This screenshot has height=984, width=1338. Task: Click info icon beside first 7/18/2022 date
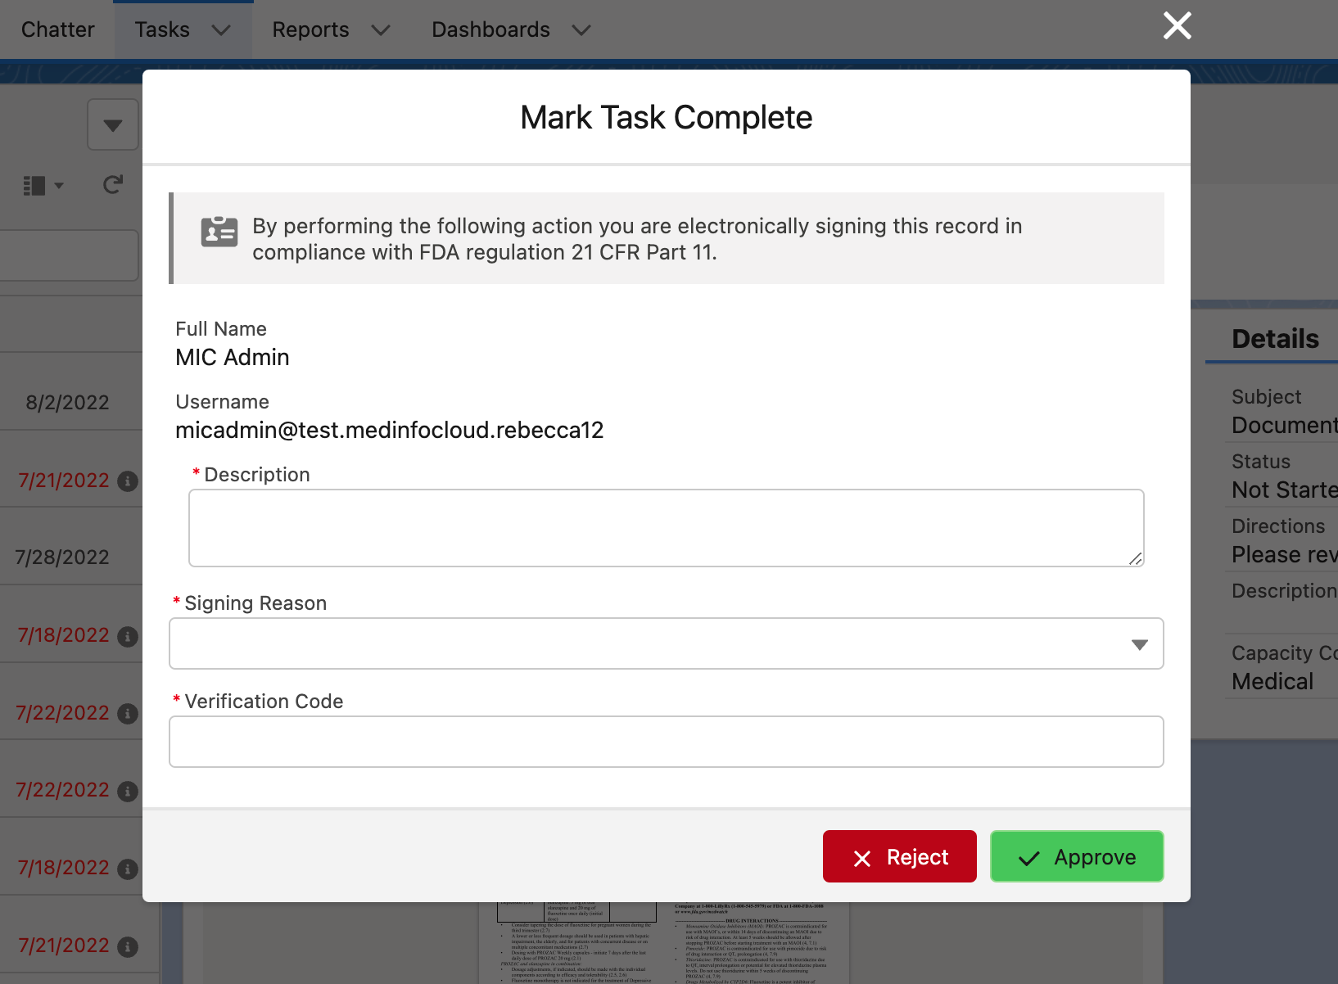pos(128,636)
